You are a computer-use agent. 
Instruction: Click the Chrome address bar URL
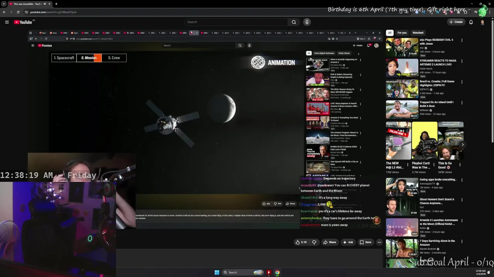tap(53, 12)
